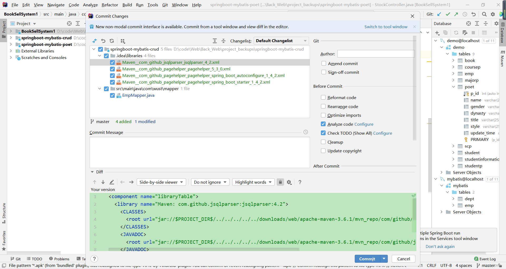Image resolution: width=506 pixels, height=269 pixels.
Task: Toggle springboot-mybatis-crud root checkbox
Action: (x=100, y=49)
